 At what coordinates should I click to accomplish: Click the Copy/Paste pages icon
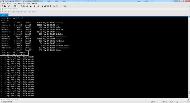point(22,6)
